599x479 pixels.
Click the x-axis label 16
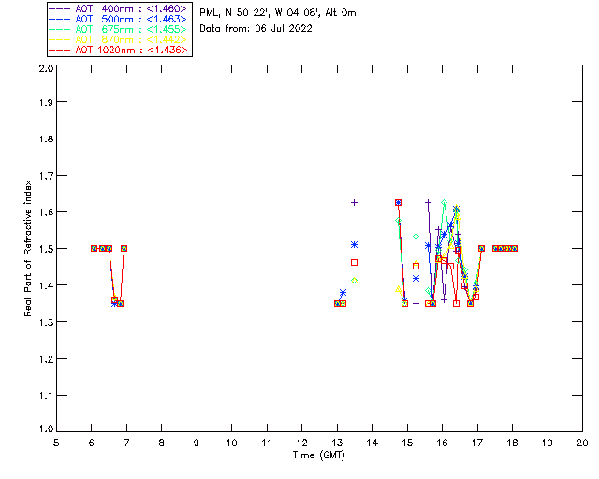coord(443,443)
